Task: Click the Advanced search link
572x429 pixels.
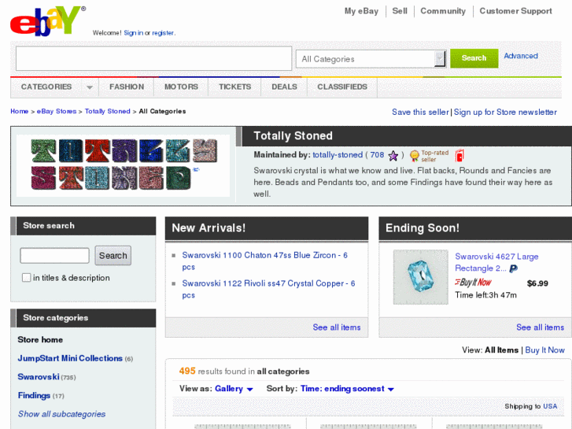Action: pyautogui.click(x=521, y=56)
